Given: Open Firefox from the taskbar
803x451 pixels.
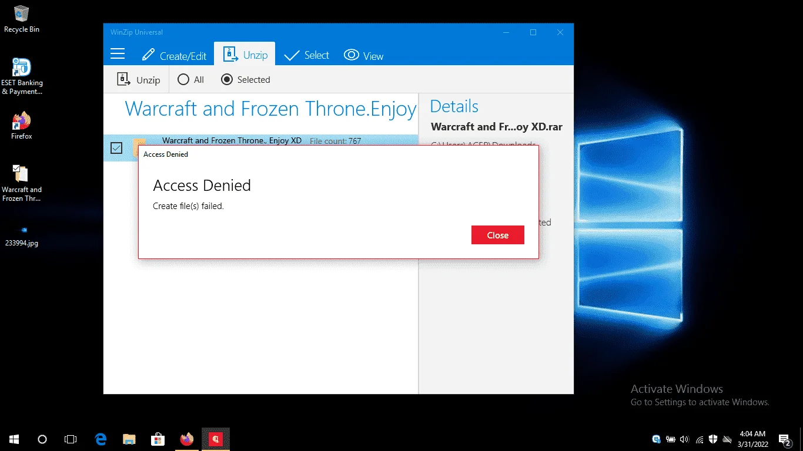Looking at the screenshot, I should click(x=186, y=439).
